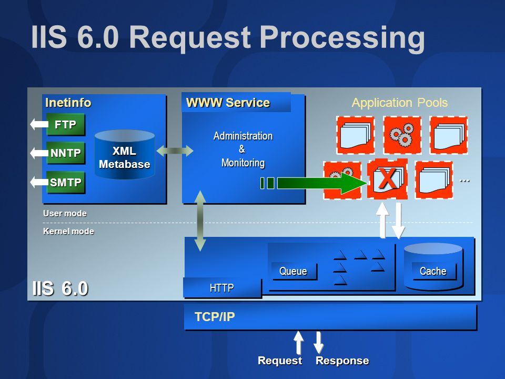Click the vertical double arrow below WWW Service
Viewport: 505px width, 379px height.
[x=200, y=221]
